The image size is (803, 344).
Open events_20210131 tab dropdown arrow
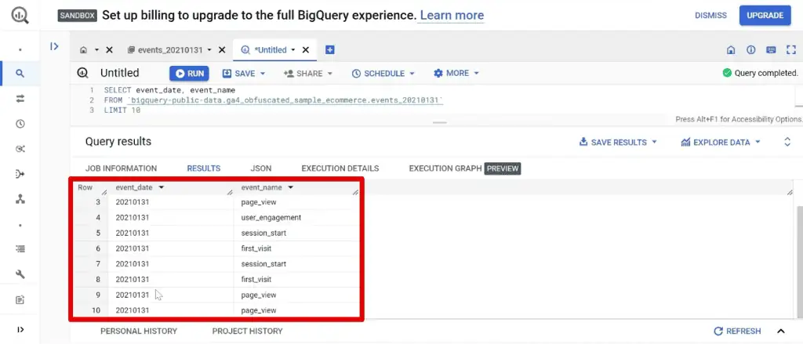click(209, 50)
